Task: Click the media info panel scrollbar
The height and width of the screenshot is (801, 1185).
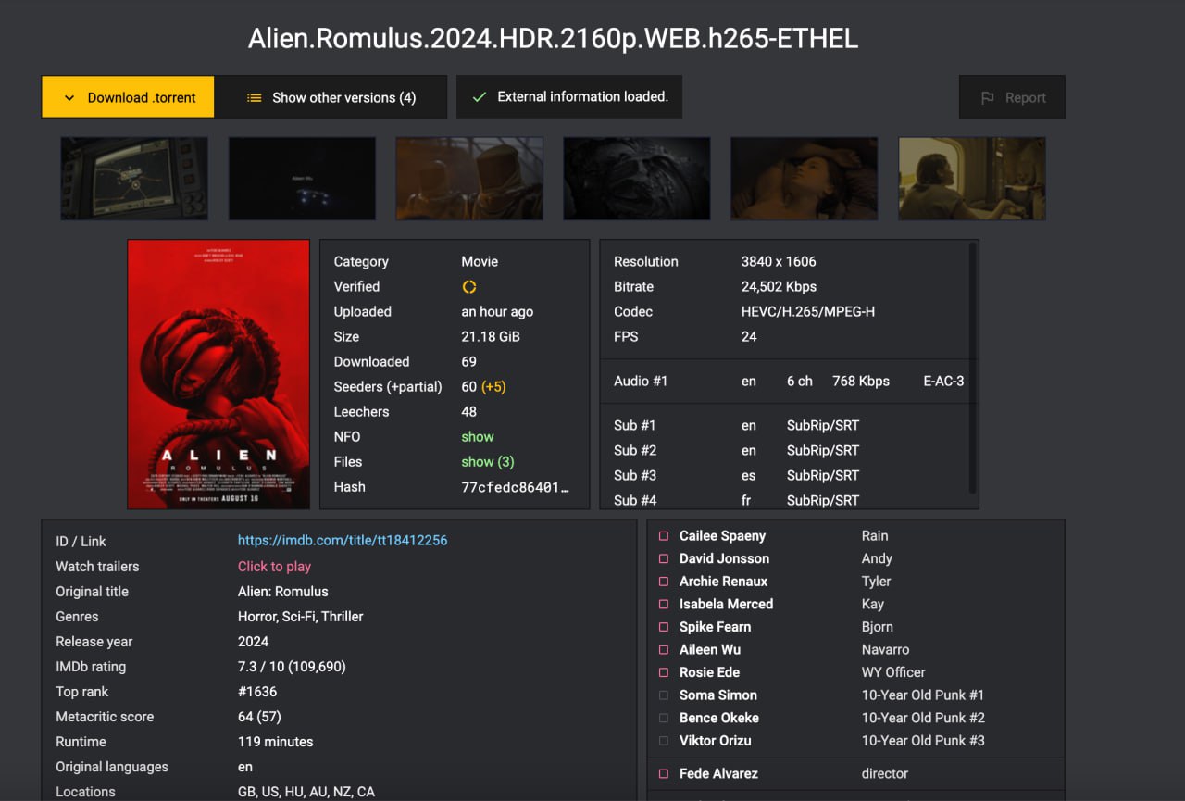Action: coord(972,368)
